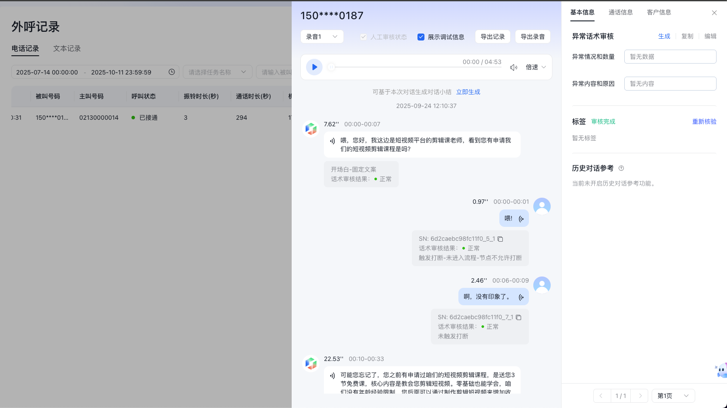The height and width of the screenshot is (408, 727).
Task: Click the audio progress slider track
Action: coord(416,67)
